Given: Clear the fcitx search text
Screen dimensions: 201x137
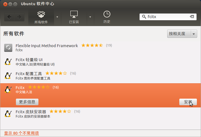Looking at the screenshot, I should 192,17.
